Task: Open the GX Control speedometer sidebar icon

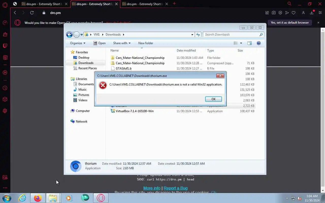Action: (5, 23)
